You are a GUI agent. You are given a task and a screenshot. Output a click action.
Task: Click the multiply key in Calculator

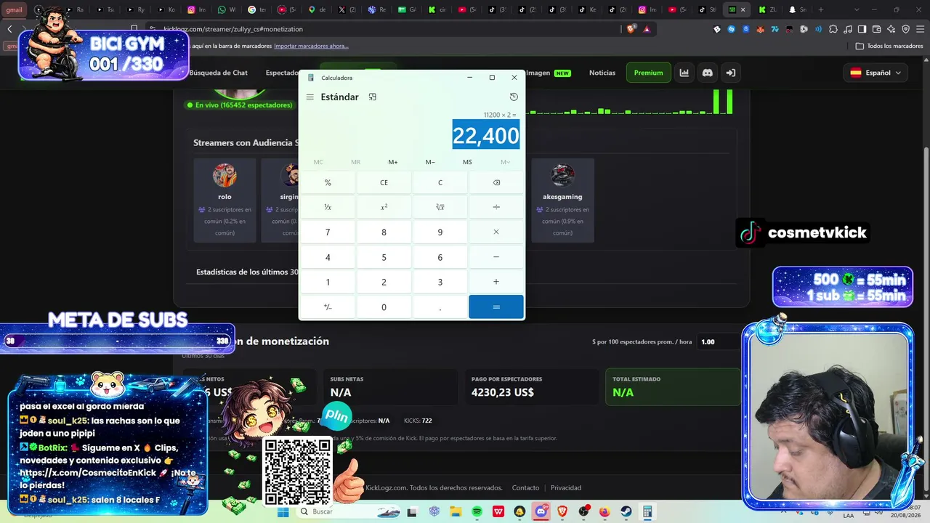tap(496, 232)
